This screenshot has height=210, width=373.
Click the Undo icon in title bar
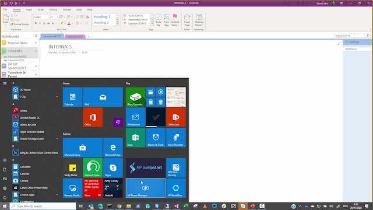(x=11, y=3)
